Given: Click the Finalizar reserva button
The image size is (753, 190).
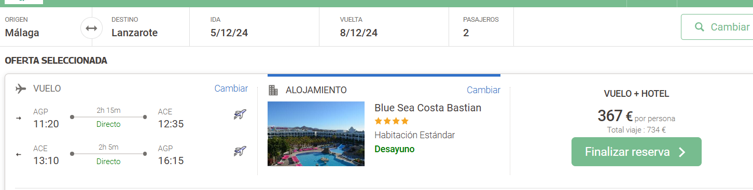Looking at the screenshot, I should [636, 152].
